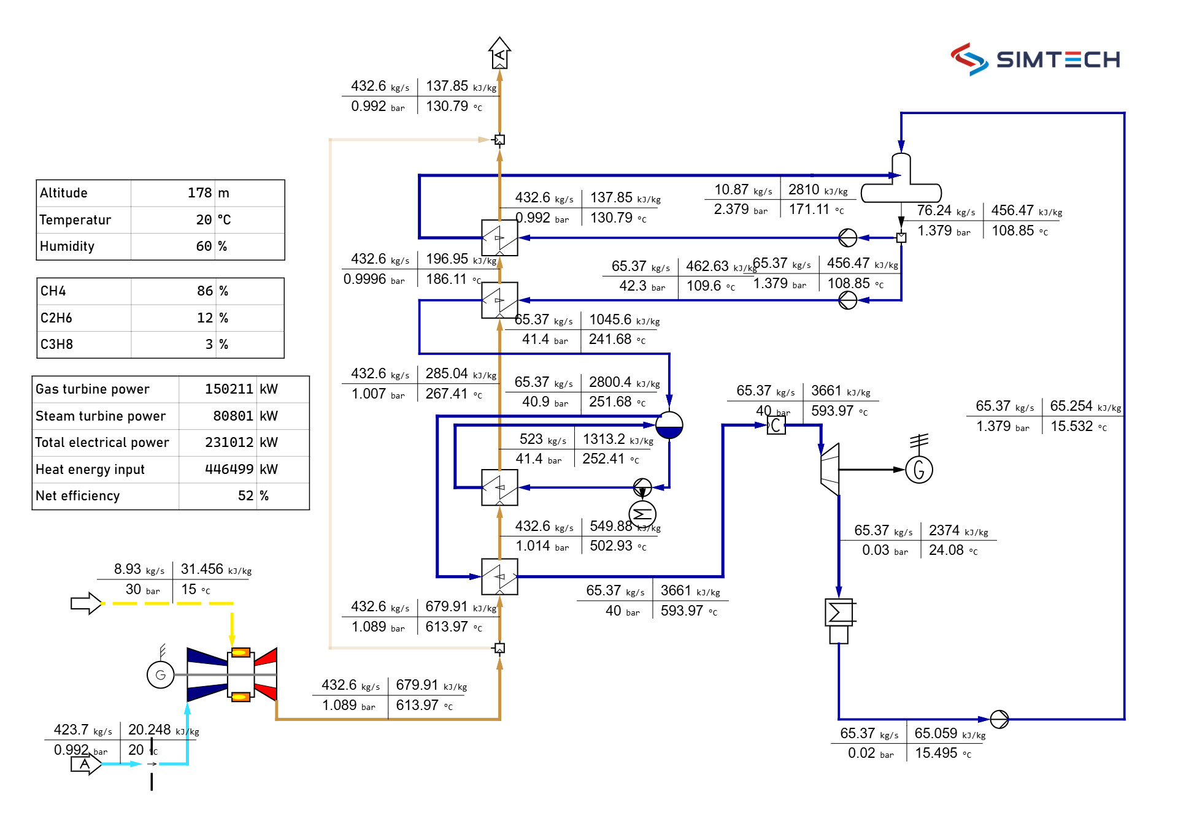The width and height of the screenshot is (1178, 832).
Task: Click the CH4 value 86
Action: click(205, 291)
